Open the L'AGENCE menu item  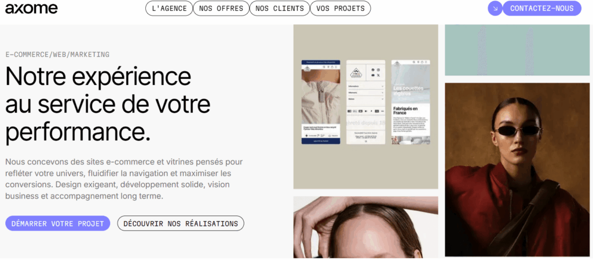coord(169,8)
